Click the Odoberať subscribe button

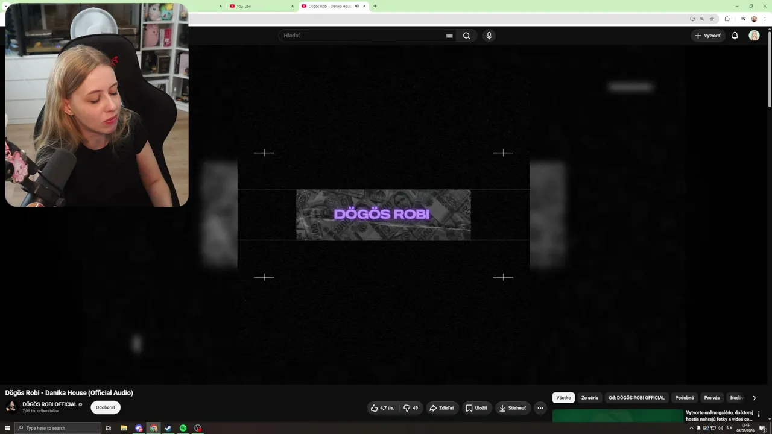(x=106, y=407)
